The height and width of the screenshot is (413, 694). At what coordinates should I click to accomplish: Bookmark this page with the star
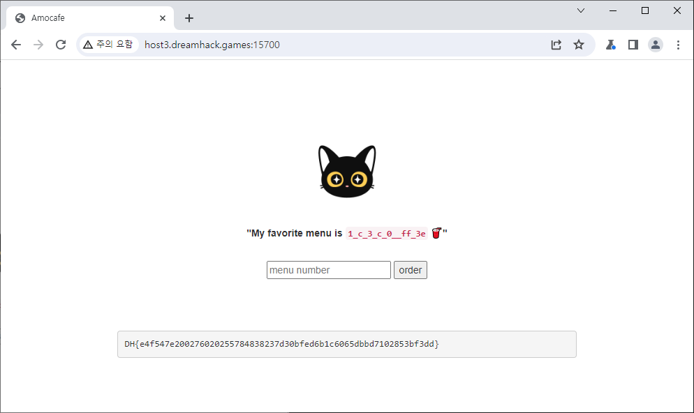click(579, 45)
